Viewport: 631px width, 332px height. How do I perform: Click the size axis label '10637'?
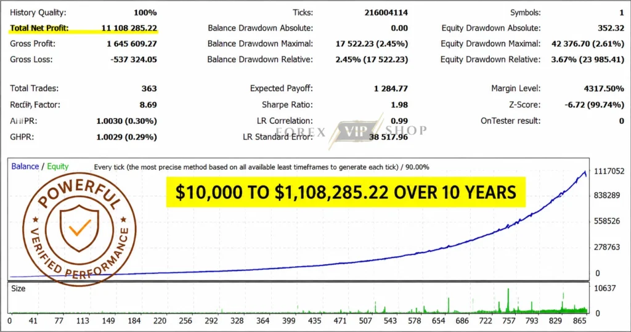click(x=605, y=288)
